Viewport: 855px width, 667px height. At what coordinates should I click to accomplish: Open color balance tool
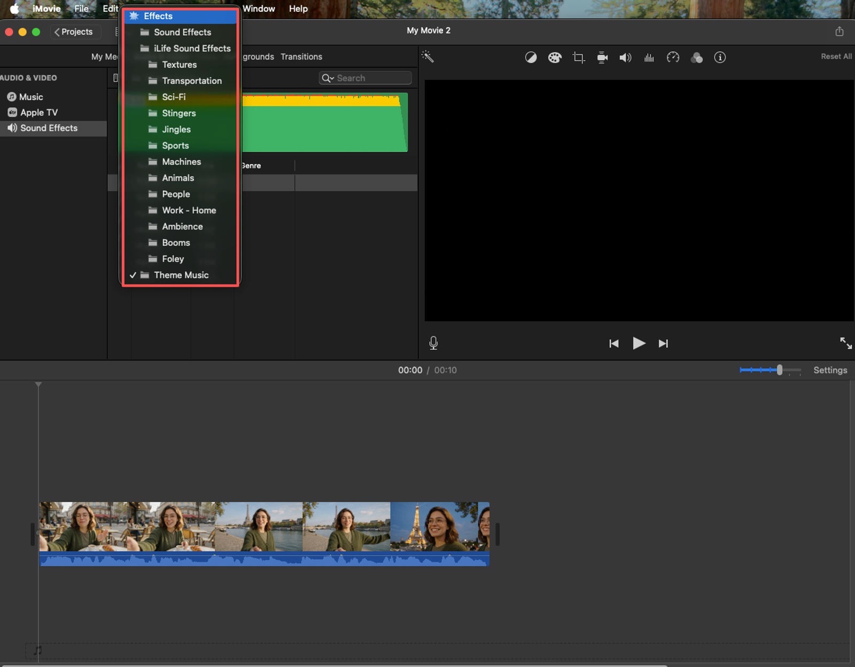click(531, 57)
